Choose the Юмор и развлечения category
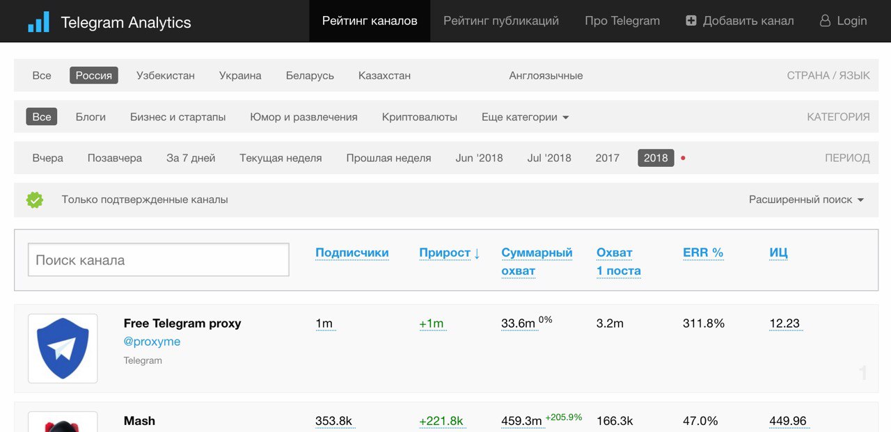 [x=303, y=117]
